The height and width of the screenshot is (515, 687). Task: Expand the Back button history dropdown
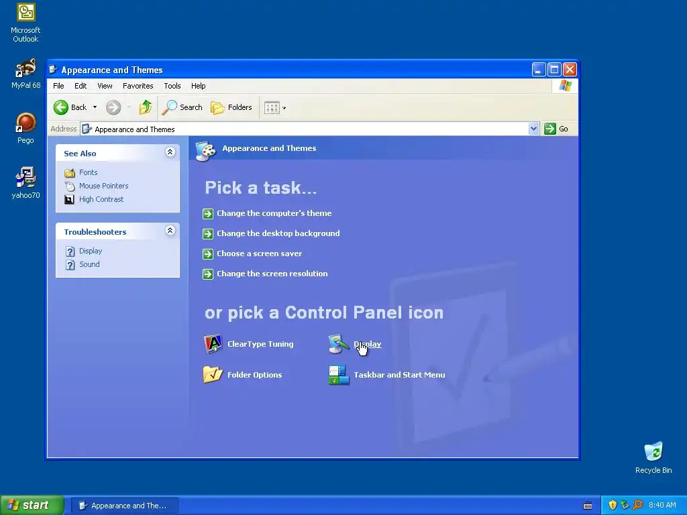95,107
